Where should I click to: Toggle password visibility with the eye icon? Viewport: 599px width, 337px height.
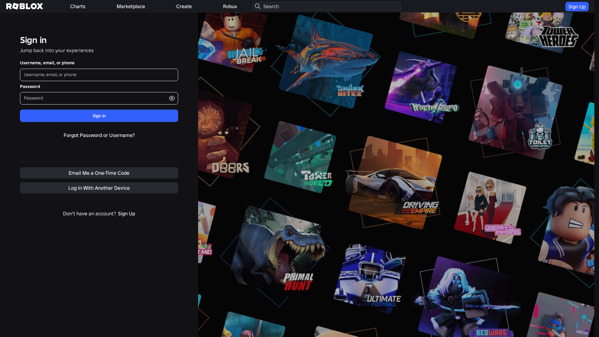[172, 98]
